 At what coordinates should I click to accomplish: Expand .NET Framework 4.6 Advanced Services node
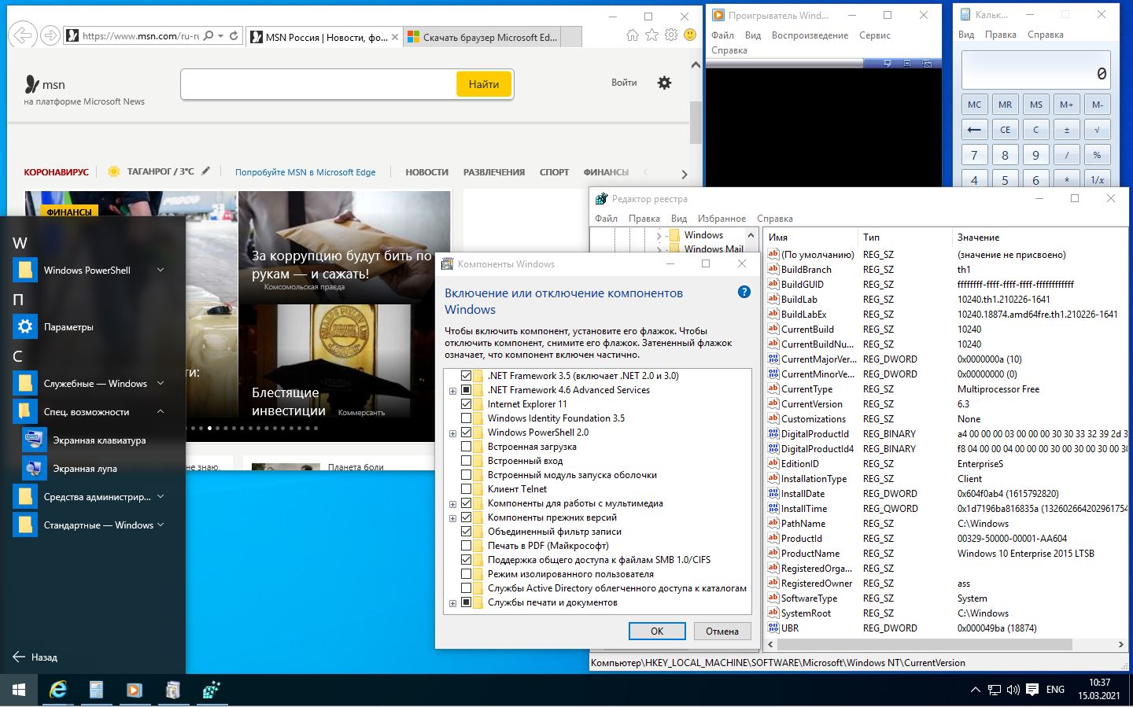[x=452, y=390]
